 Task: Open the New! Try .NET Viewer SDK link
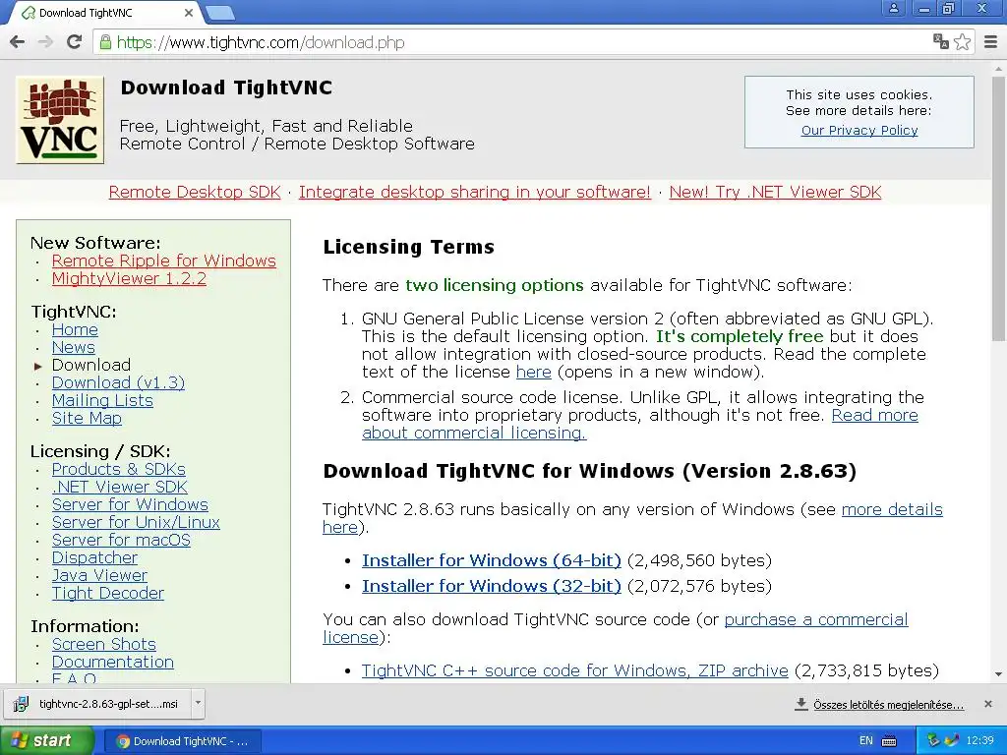coord(775,192)
